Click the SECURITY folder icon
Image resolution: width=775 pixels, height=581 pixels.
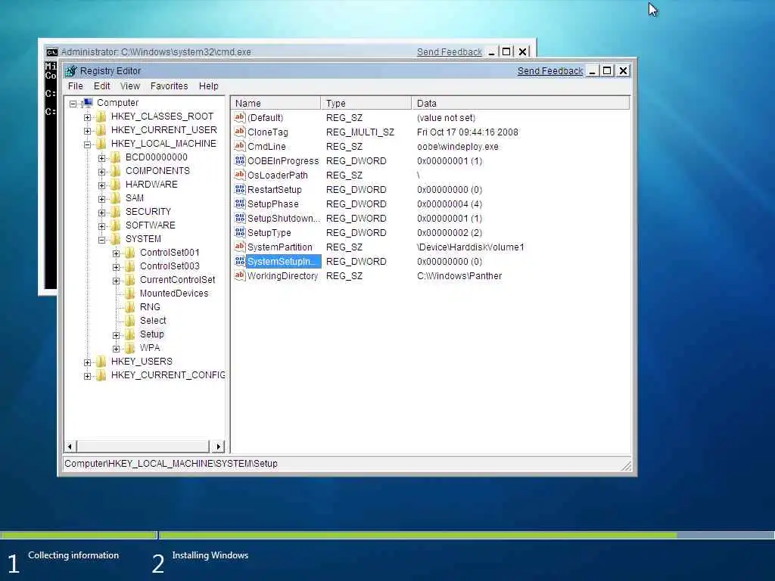coord(116,212)
